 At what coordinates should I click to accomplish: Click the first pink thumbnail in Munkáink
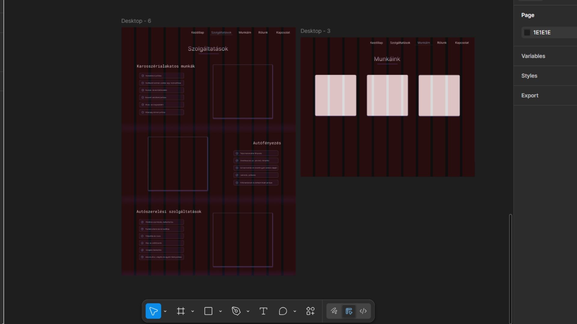335,95
